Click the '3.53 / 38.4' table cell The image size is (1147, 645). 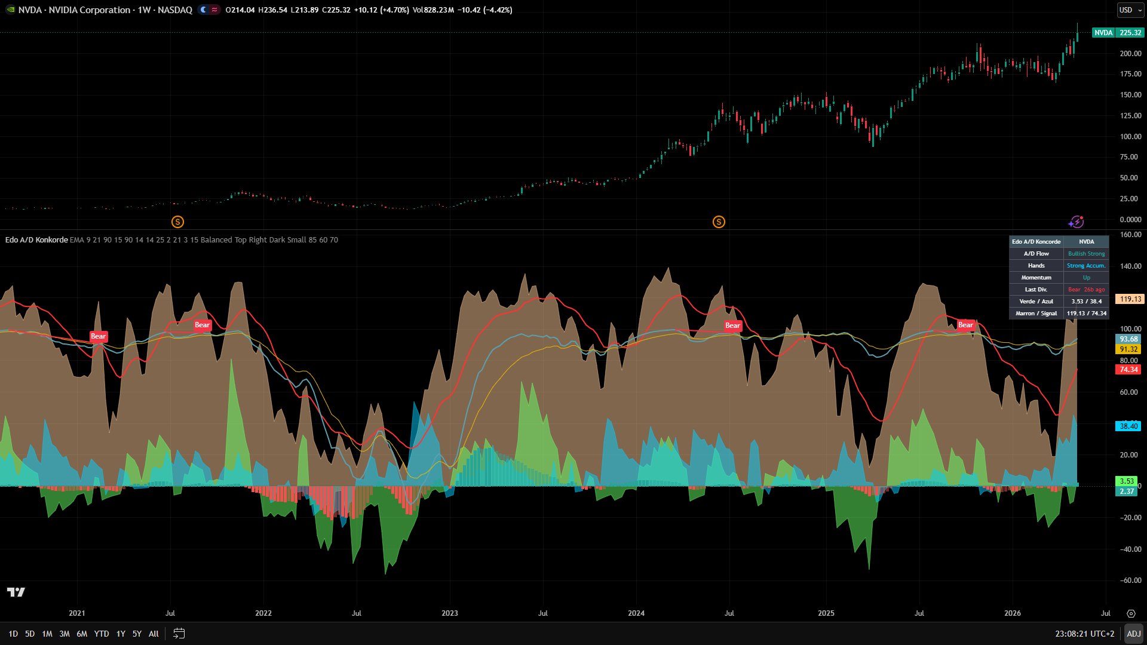1087,302
